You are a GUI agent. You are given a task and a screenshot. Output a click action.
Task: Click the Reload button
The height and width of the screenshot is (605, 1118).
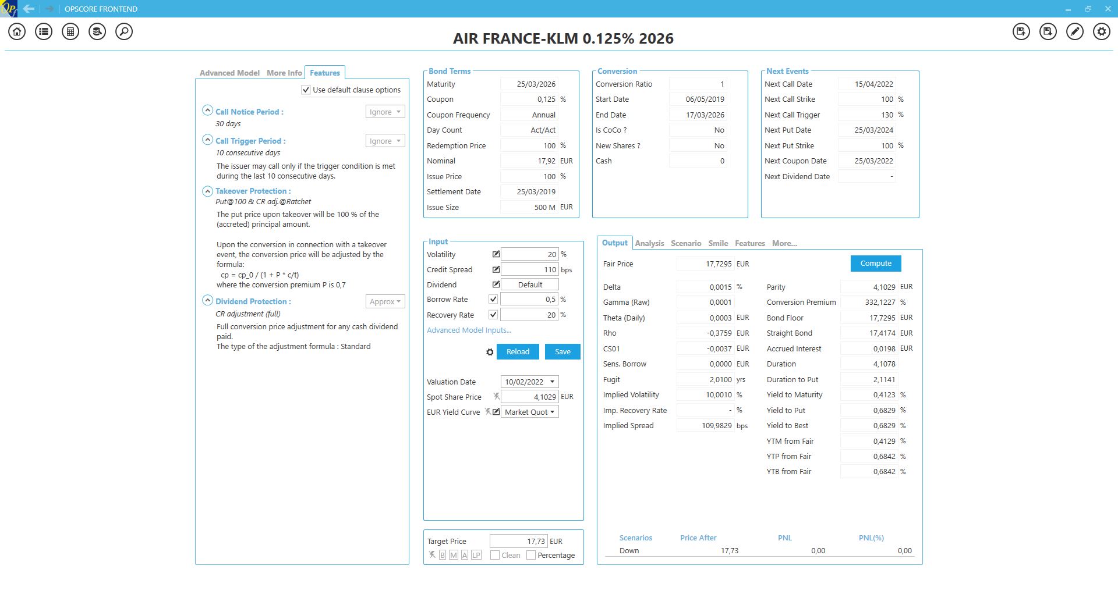(x=518, y=351)
